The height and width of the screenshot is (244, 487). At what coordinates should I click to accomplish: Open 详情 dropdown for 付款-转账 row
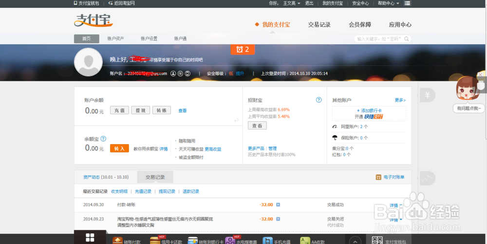(x=395, y=206)
